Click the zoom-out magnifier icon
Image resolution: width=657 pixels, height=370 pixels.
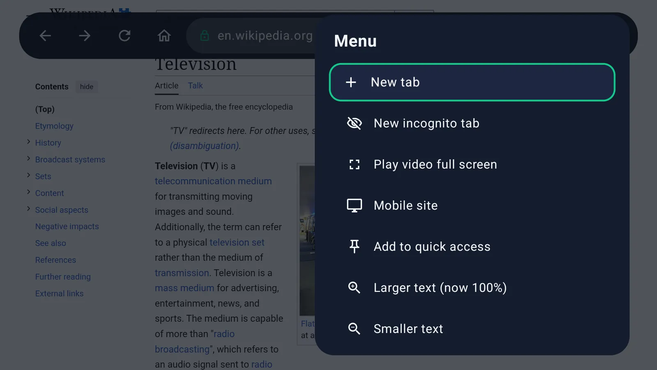354,329
